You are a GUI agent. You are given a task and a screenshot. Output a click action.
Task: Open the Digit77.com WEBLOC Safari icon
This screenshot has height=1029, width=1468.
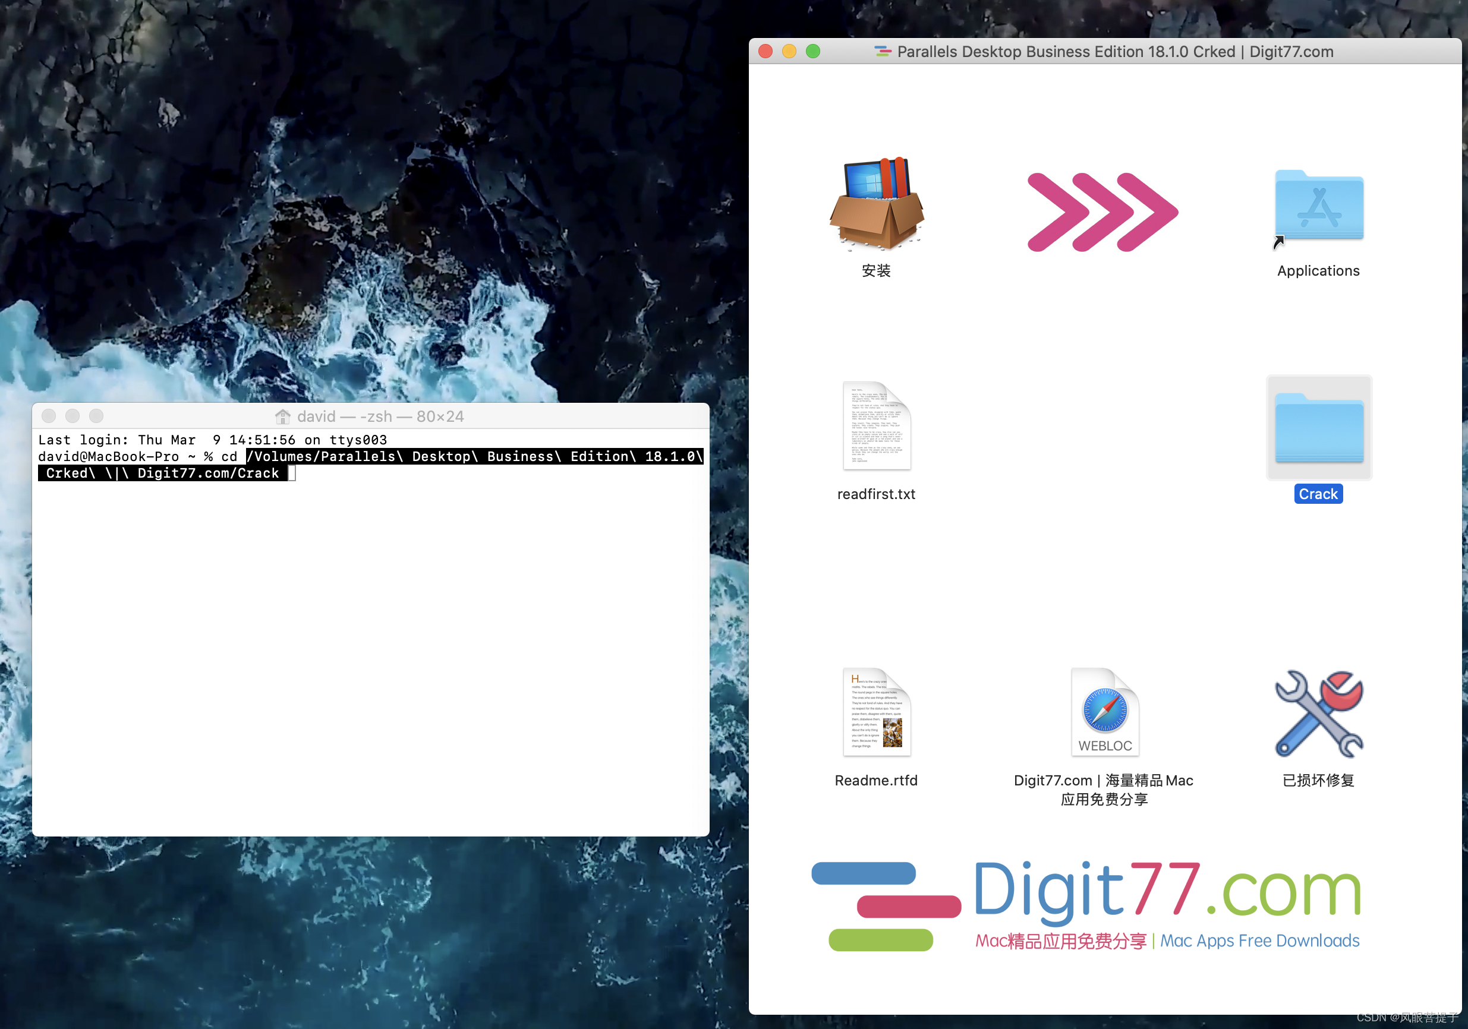1104,712
